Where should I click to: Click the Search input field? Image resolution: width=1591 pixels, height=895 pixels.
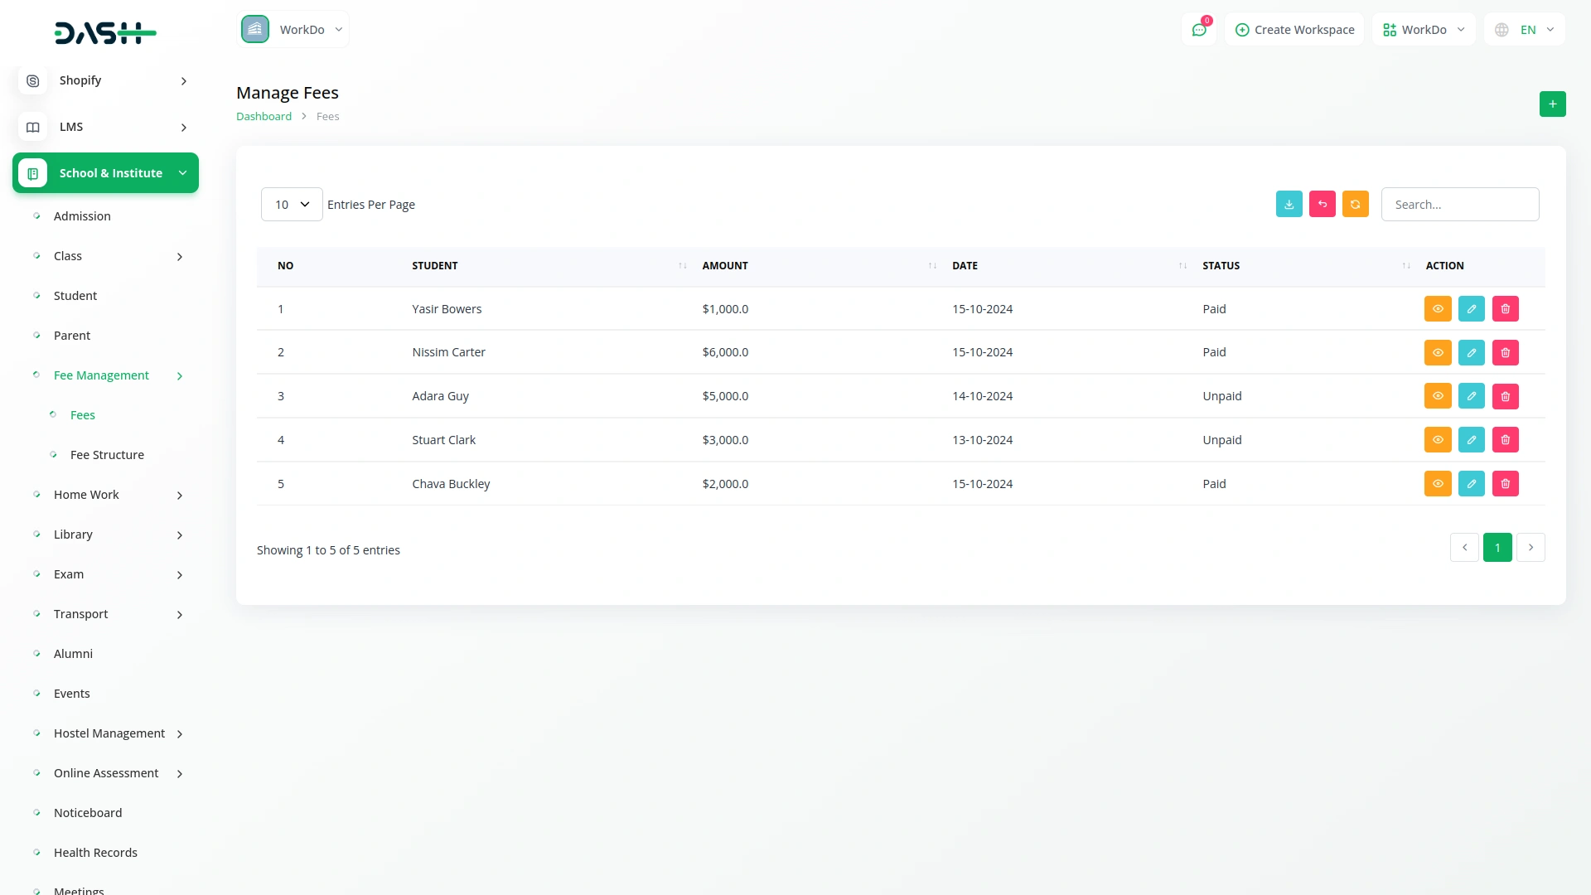(1459, 205)
